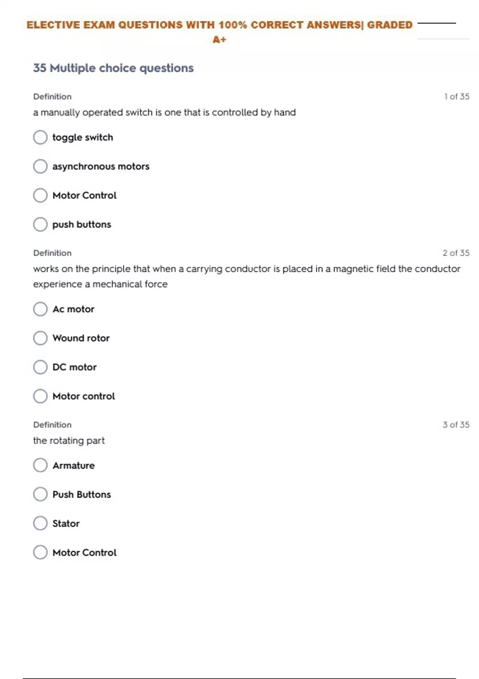Select 'Motor Control' for question 1

40,195
